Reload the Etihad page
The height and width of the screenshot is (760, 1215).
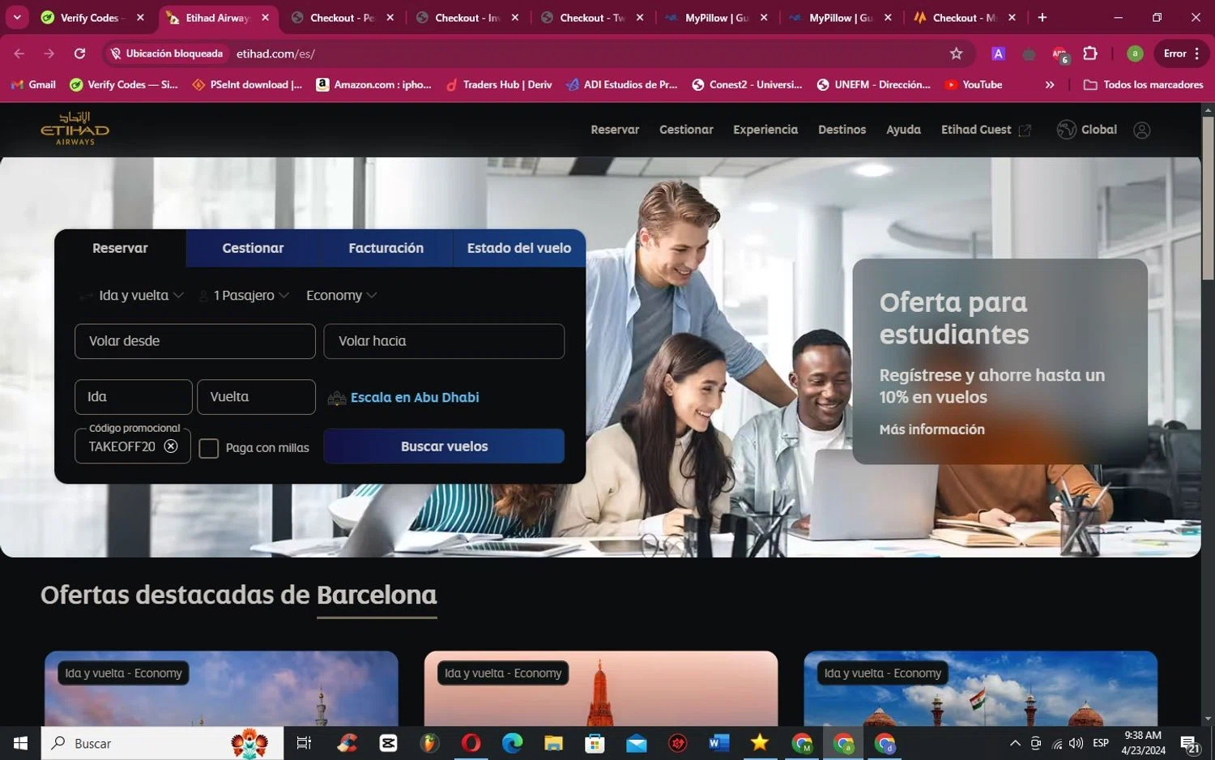tap(79, 53)
